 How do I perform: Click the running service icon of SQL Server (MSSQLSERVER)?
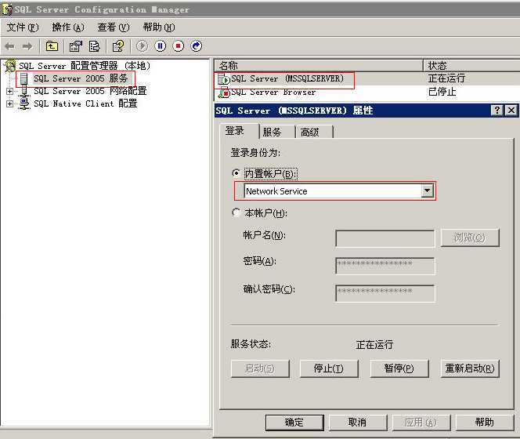223,79
